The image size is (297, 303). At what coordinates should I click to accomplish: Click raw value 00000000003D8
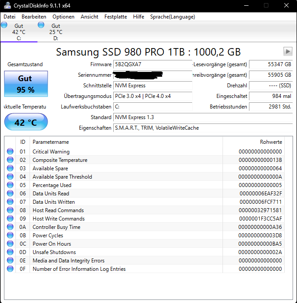(x=260, y=236)
